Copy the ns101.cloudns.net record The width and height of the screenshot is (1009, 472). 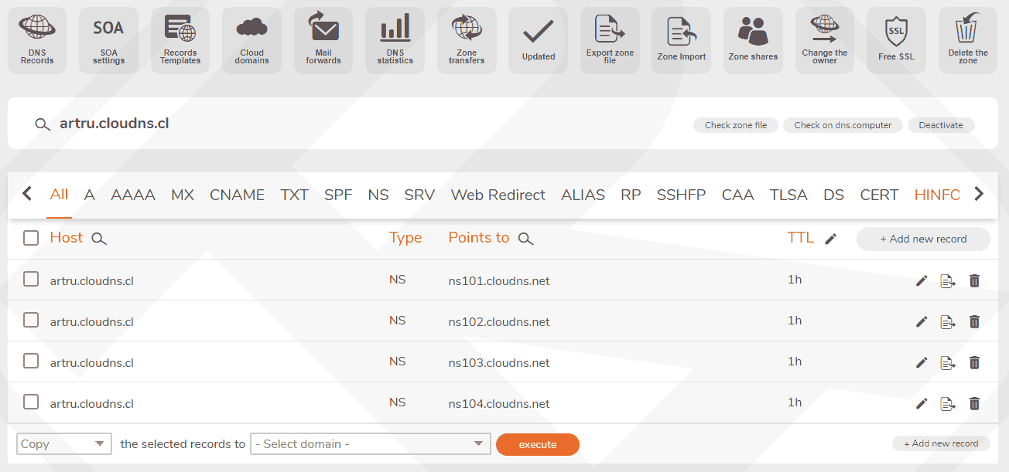pyautogui.click(x=948, y=280)
